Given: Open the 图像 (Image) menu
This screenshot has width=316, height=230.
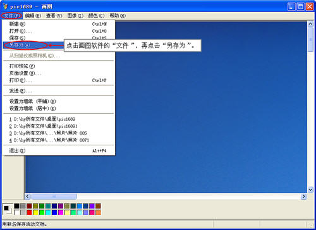Looking at the screenshot, I should coord(75,16).
